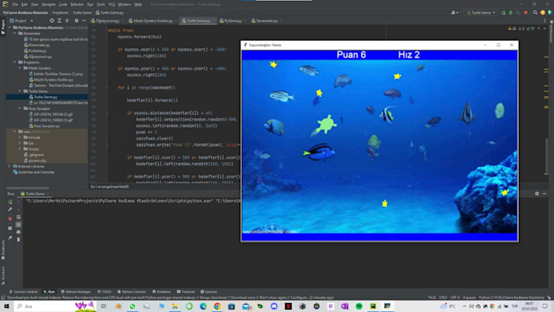The height and width of the screenshot is (312, 554).
Task: Collapse the Uzay Savaşları folder
Action: coord(20,108)
